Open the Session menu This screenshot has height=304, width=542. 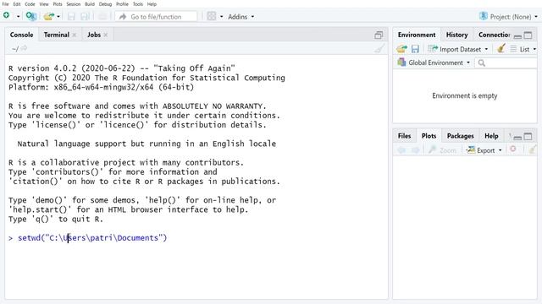coord(74,4)
